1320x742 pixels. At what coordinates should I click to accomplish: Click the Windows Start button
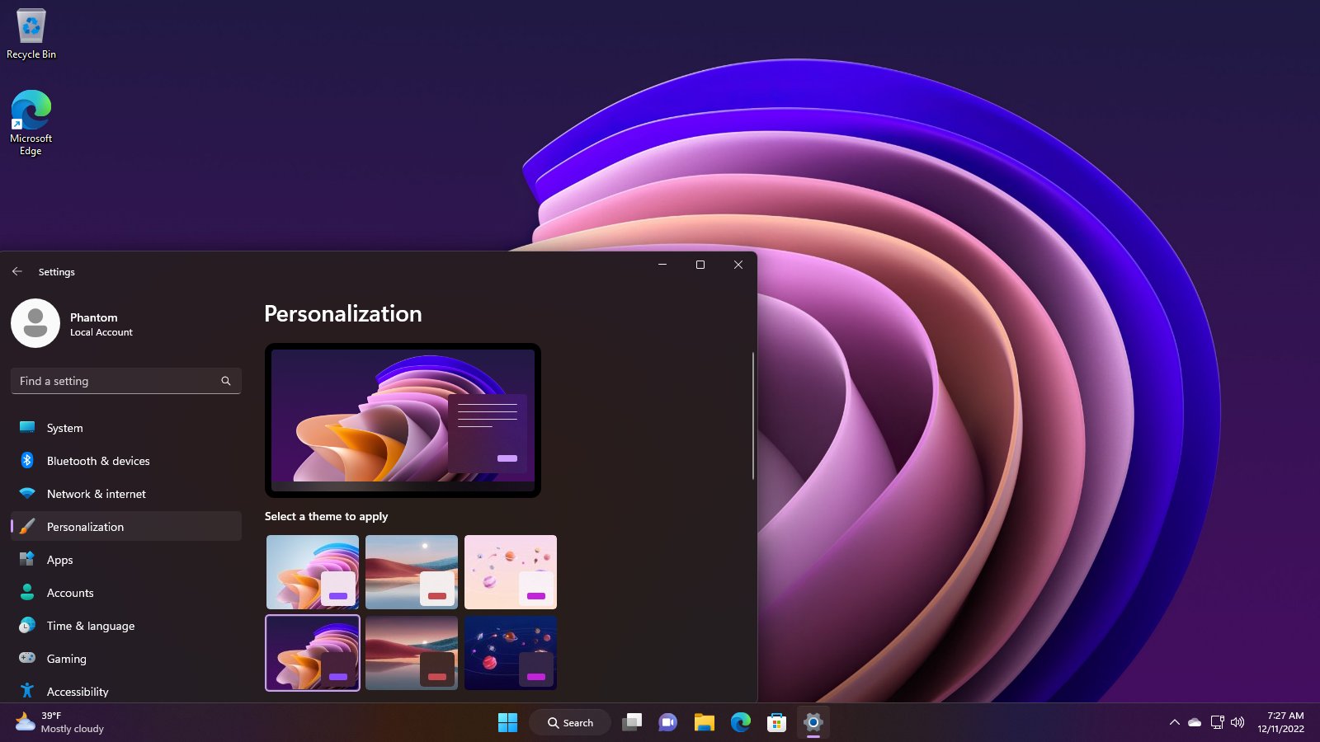click(x=507, y=723)
